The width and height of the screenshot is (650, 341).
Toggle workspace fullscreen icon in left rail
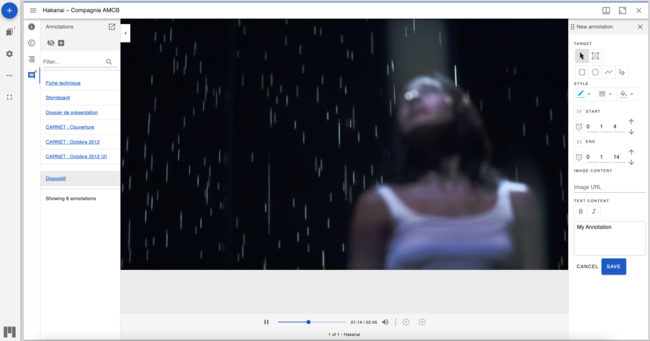(9, 97)
